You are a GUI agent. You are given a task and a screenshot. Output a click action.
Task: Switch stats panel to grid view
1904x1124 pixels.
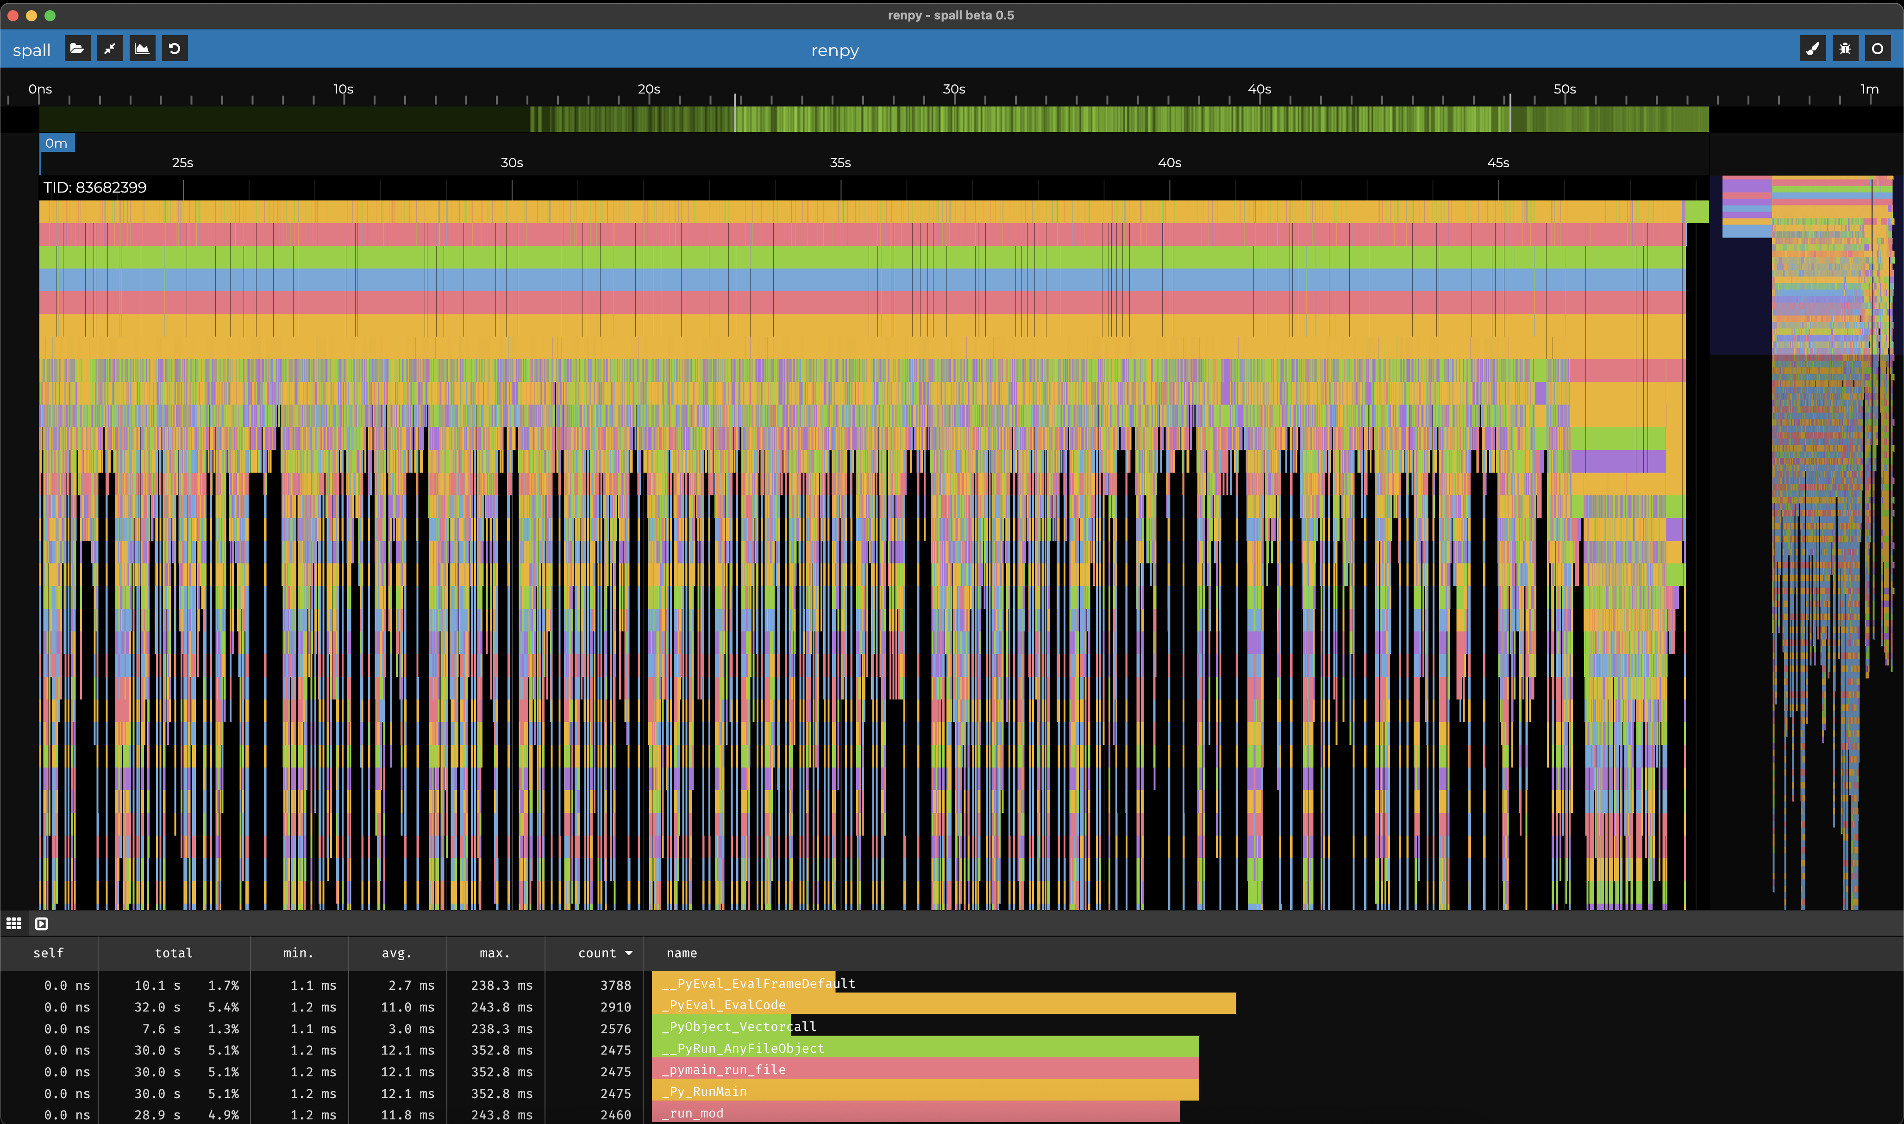(13, 923)
